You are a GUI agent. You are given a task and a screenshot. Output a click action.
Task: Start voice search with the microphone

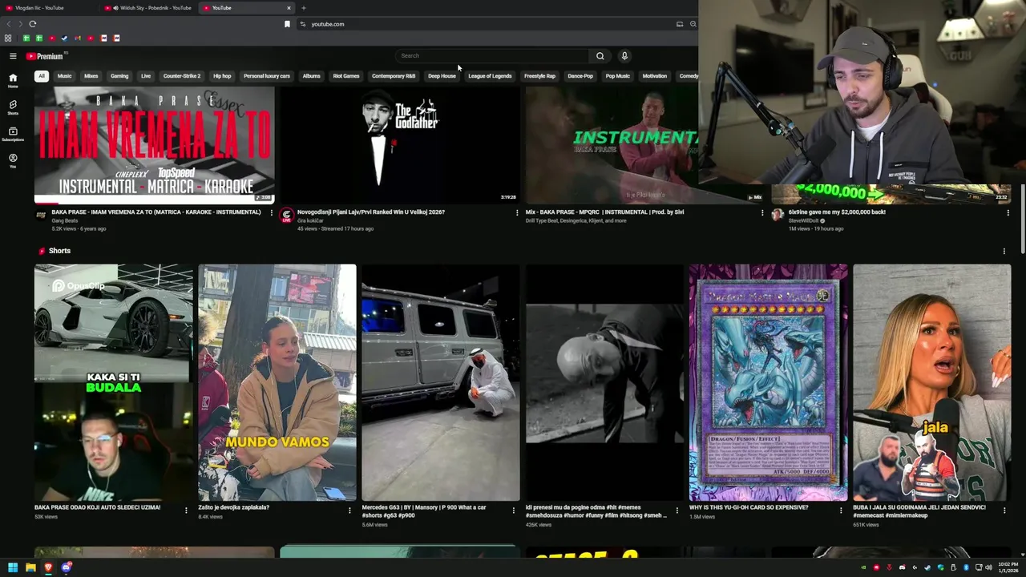point(624,56)
